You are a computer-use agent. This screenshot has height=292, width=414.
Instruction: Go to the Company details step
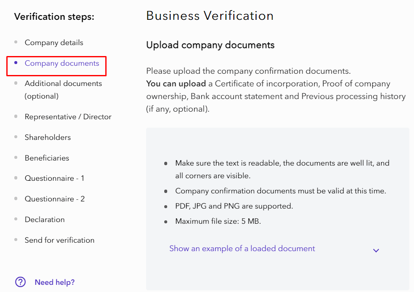point(54,43)
